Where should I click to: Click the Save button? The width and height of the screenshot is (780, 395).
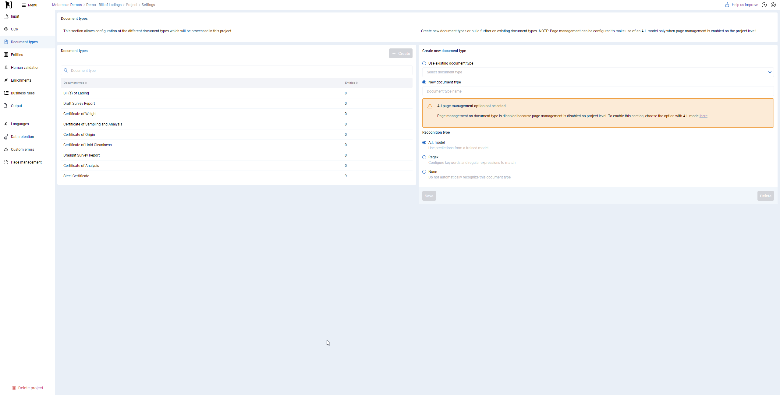click(429, 196)
